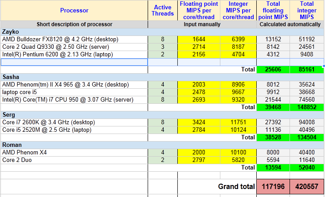Viewport: 325px width, 197px height.
Task: Select the Core 2 Quad active threads cell 3
Action: point(163,47)
